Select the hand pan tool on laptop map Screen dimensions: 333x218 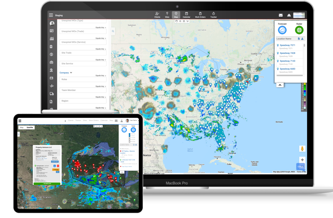[x=176, y=21]
